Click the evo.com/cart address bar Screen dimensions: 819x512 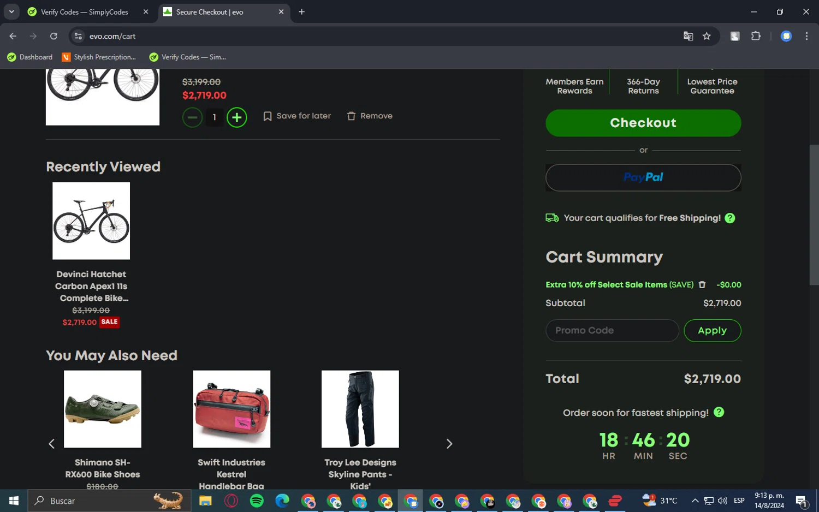click(382, 36)
